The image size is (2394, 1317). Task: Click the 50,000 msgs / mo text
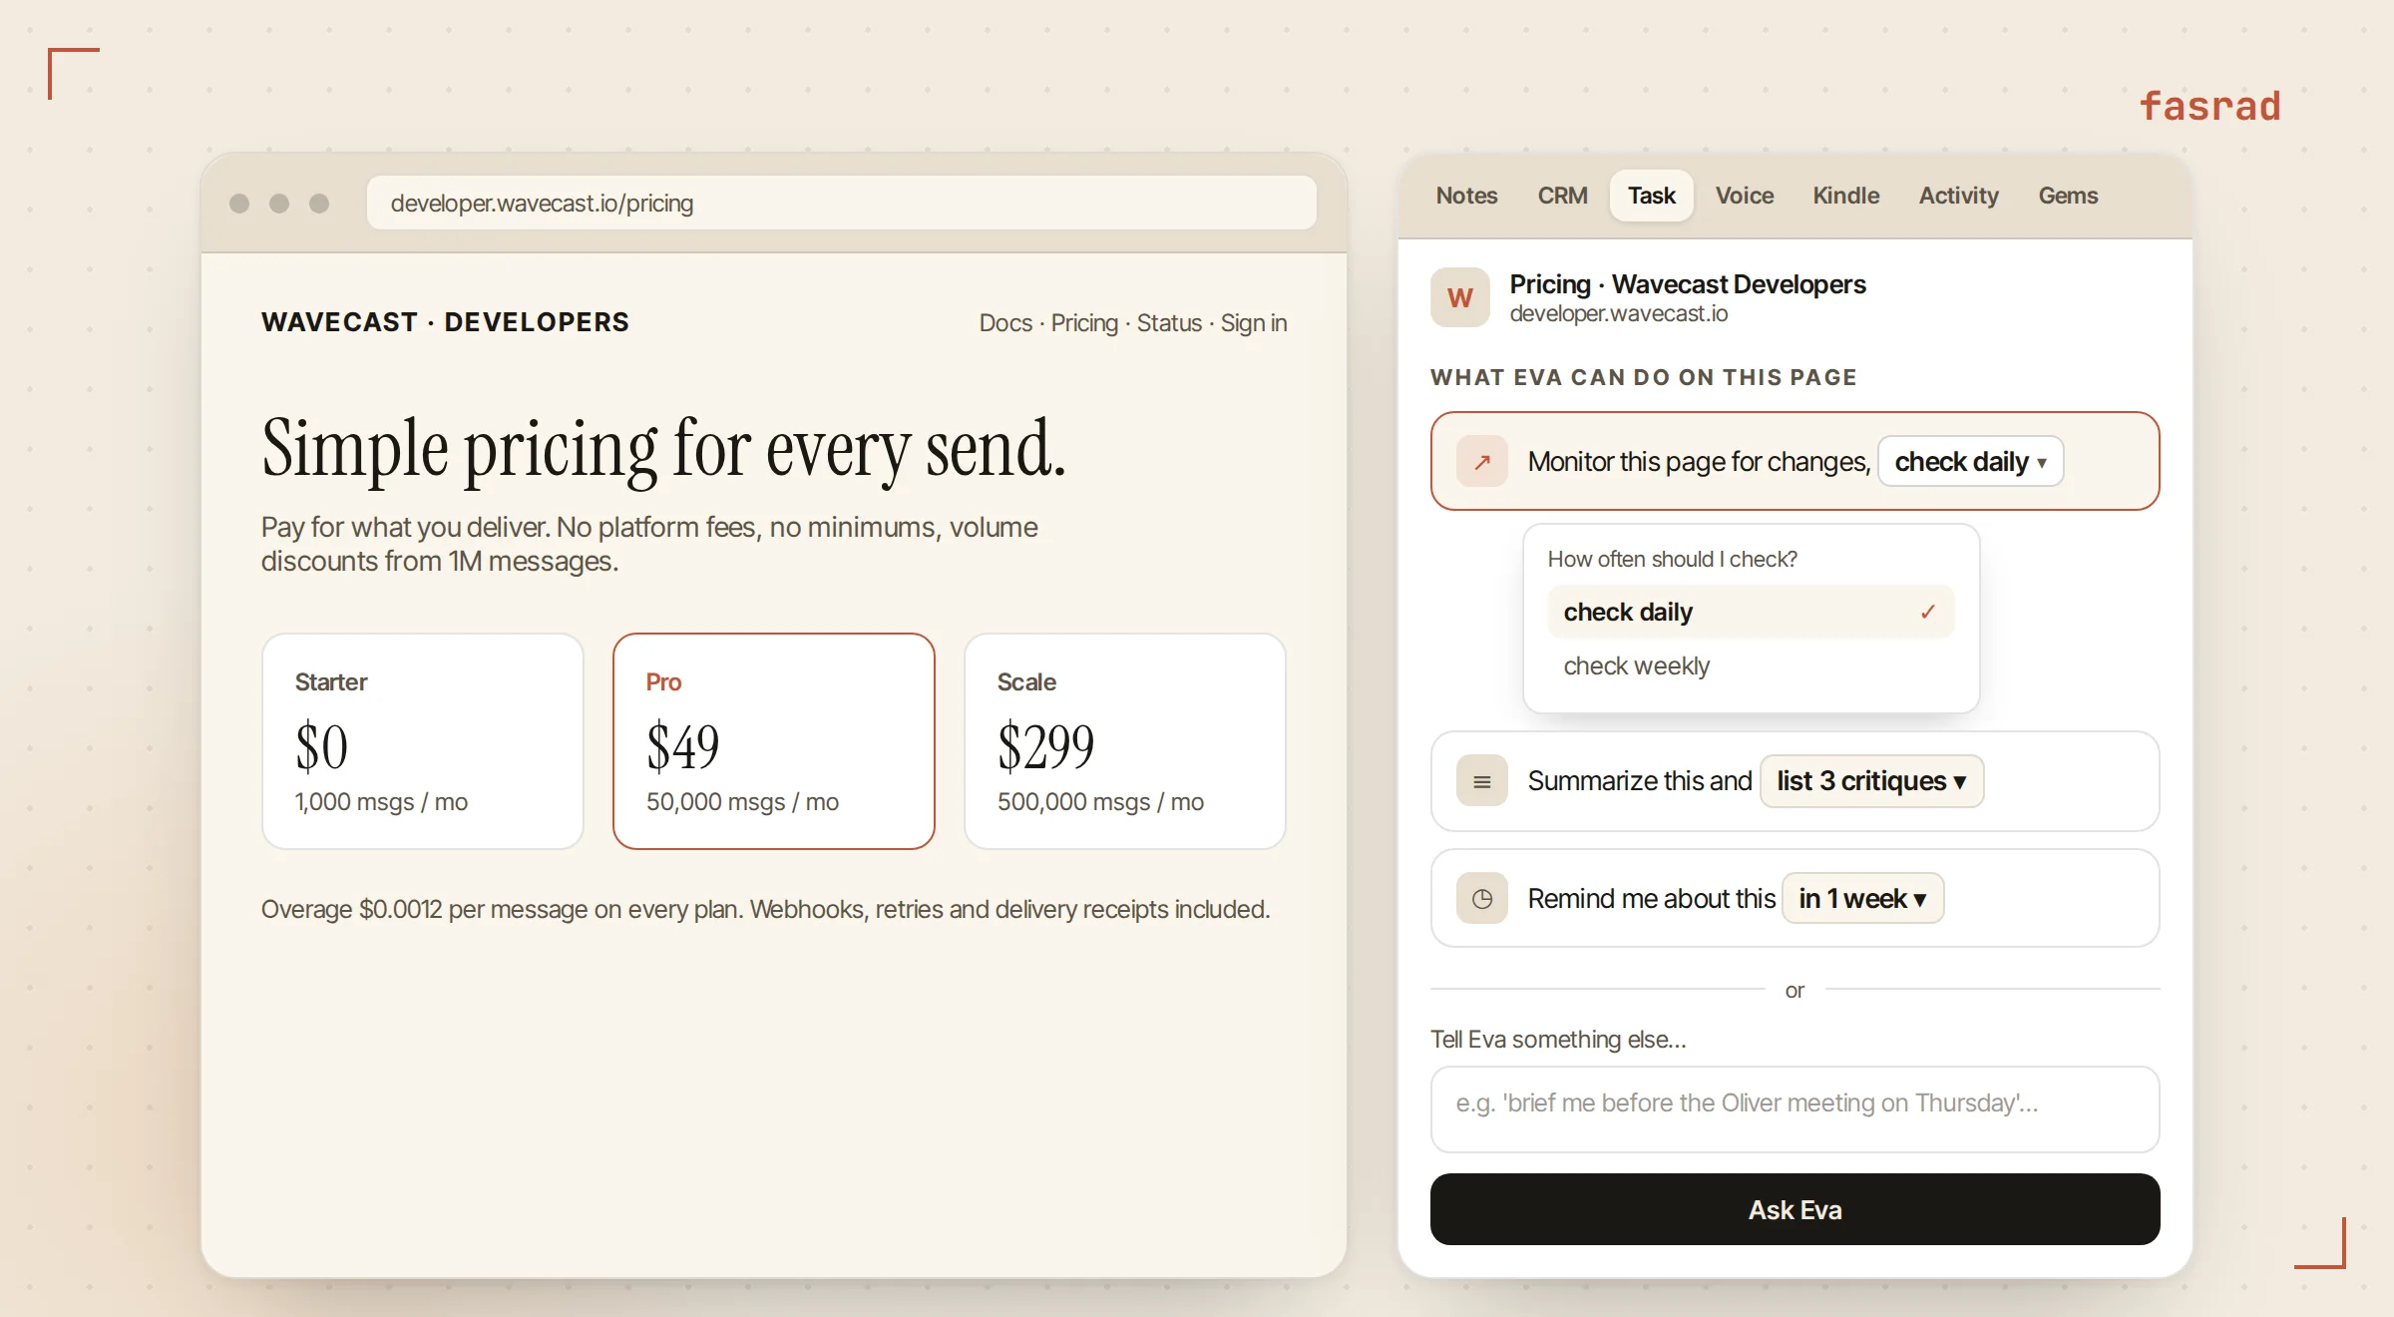[x=742, y=802]
